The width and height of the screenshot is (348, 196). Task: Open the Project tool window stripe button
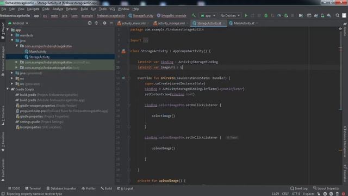pyautogui.click(x=3, y=30)
